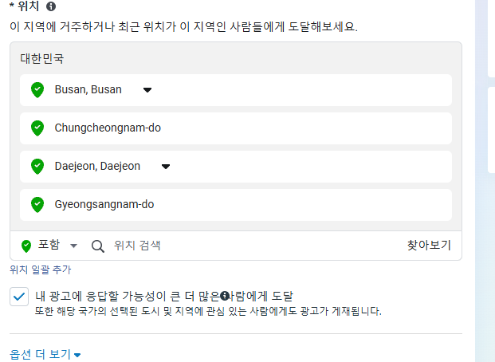Uncheck the 내 광고에 응답할 가능성 checkbox

[19, 297]
